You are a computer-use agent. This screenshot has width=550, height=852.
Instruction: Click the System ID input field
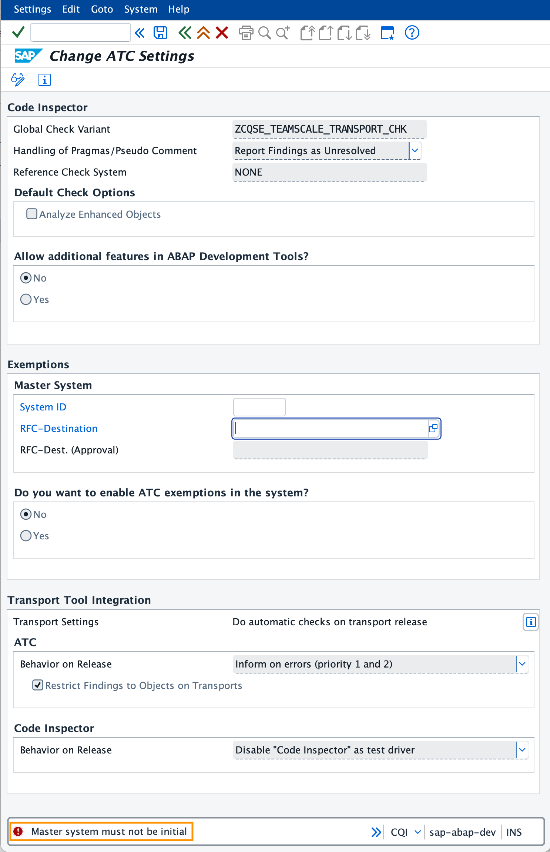click(259, 407)
